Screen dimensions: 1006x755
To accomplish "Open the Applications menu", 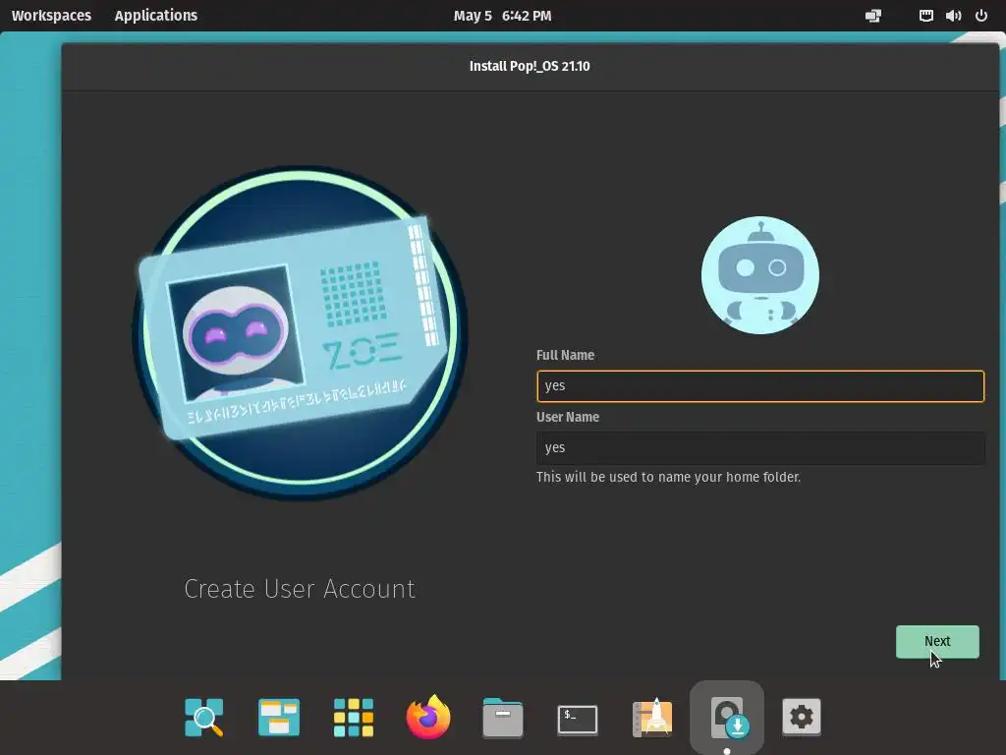I will (x=156, y=16).
